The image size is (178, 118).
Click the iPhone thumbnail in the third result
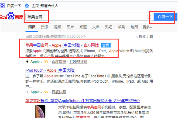[x=40, y=111]
